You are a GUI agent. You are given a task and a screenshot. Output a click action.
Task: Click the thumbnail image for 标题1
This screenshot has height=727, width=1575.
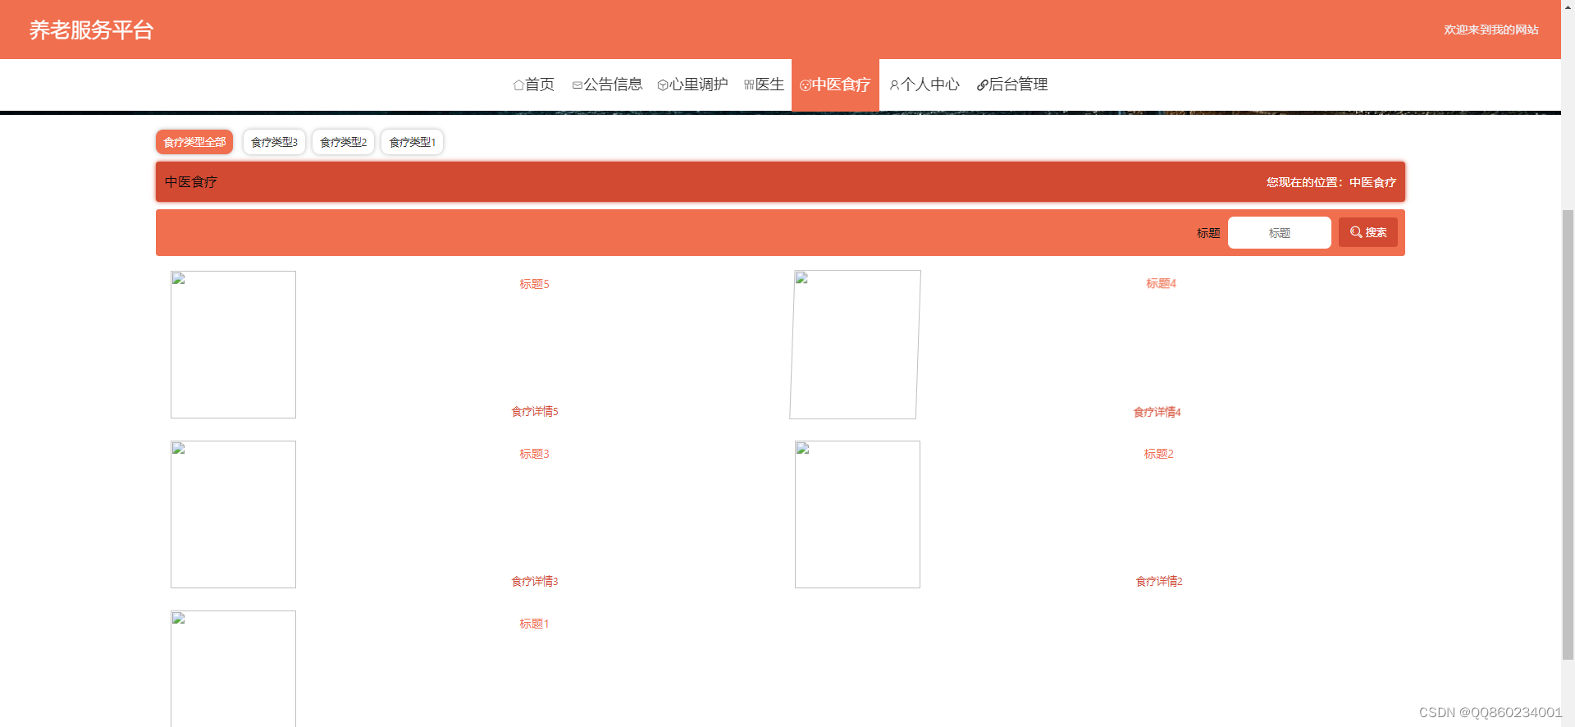point(233,669)
